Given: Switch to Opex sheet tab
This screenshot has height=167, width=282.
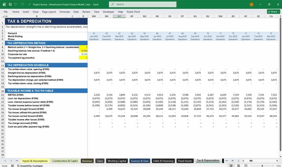Looking at the screenshot, I should (100, 161).
